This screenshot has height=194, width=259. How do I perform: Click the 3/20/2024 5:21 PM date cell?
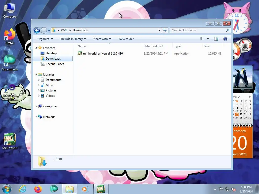point(156,54)
